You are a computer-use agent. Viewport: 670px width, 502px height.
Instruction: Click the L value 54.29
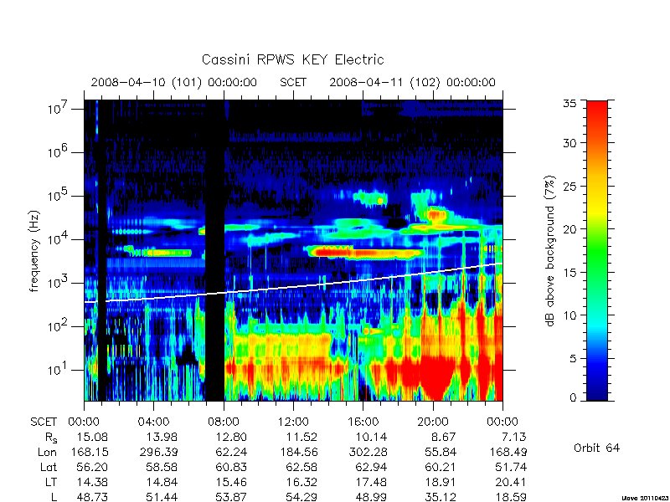(301, 497)
